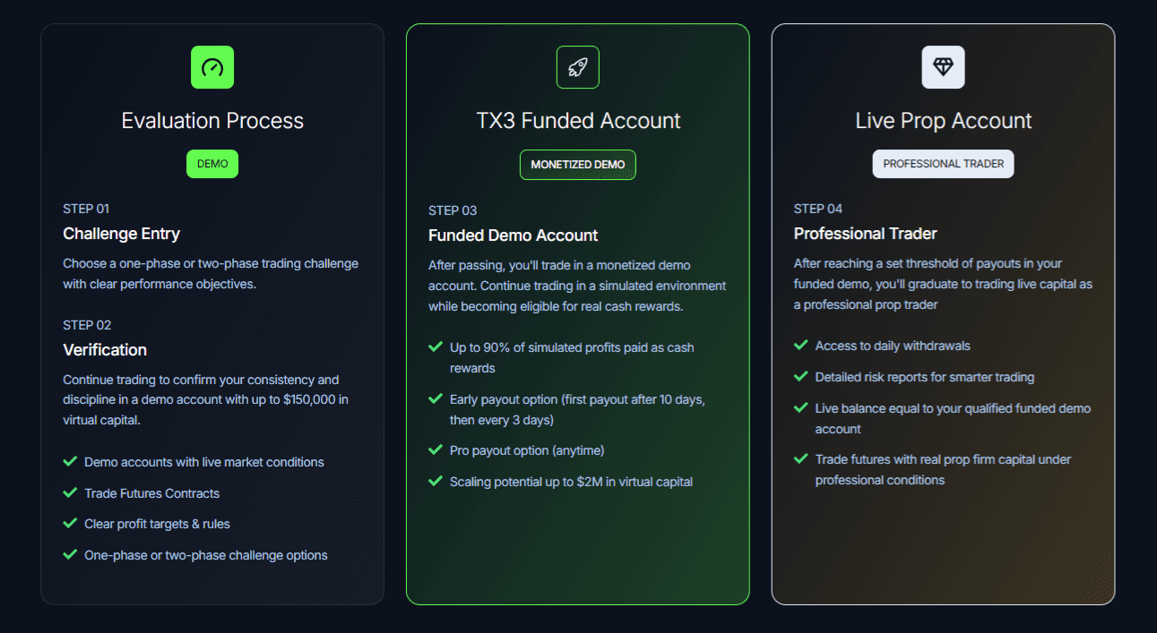Click the checkmark beside 'Scaling potential up to $2M'

coord(436,482)
